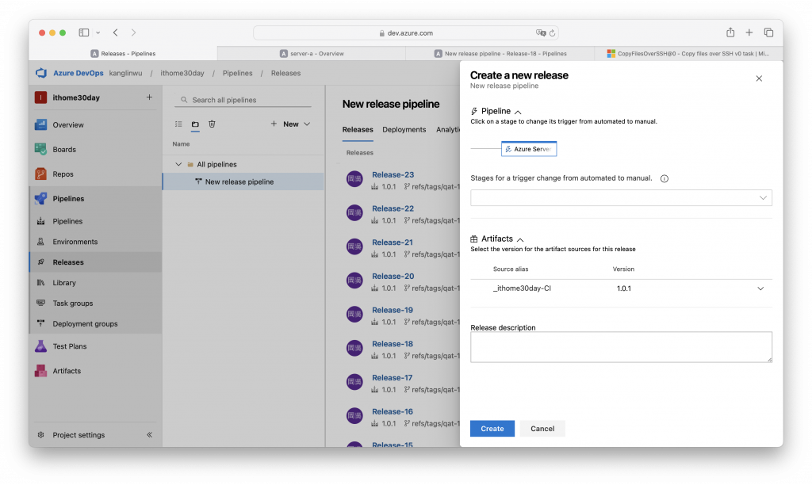812x485 pixels.
Task: Switch to Release-18 Pipelines browser tab
Action: coord(500,53)
